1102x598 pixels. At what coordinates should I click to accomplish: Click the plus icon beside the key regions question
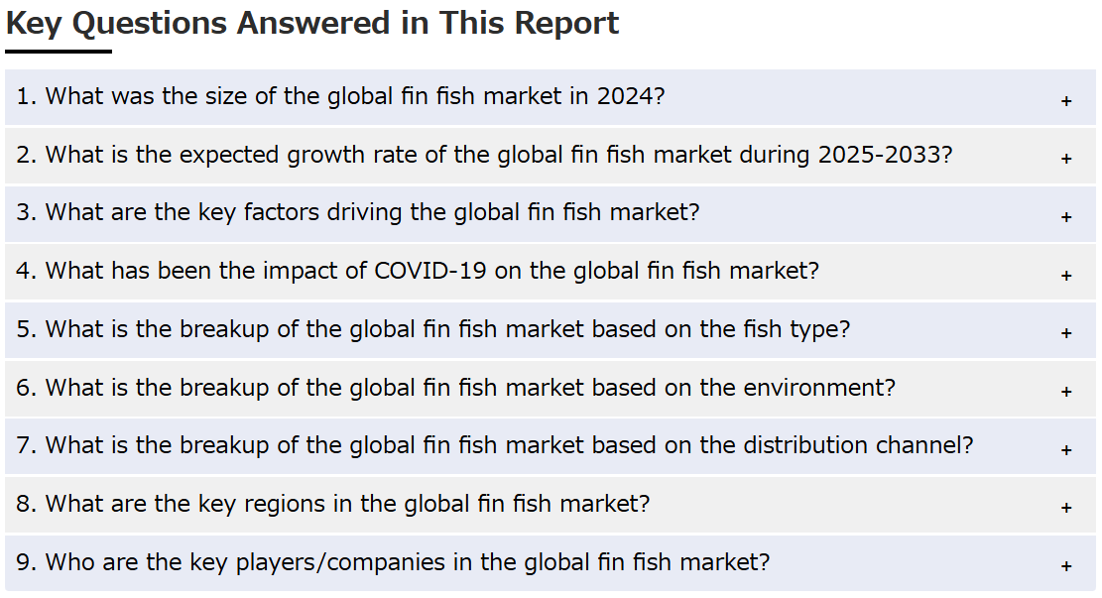point(1066,508)
